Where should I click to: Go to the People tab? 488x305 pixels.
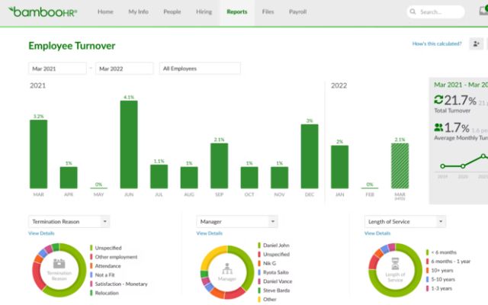tap(172, 12)
